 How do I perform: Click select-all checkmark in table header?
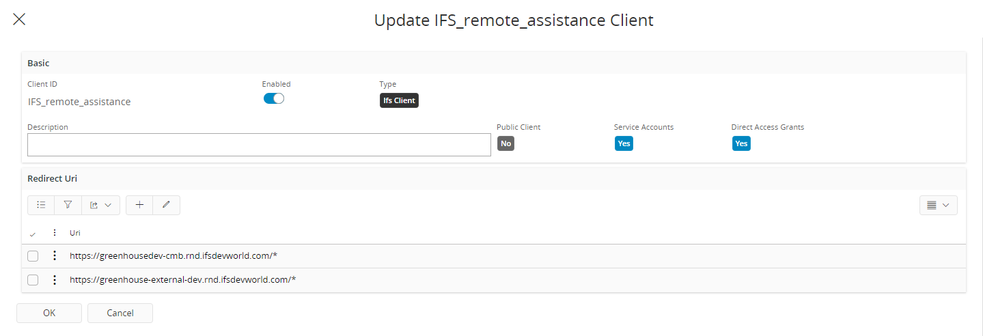coord(33,234)
